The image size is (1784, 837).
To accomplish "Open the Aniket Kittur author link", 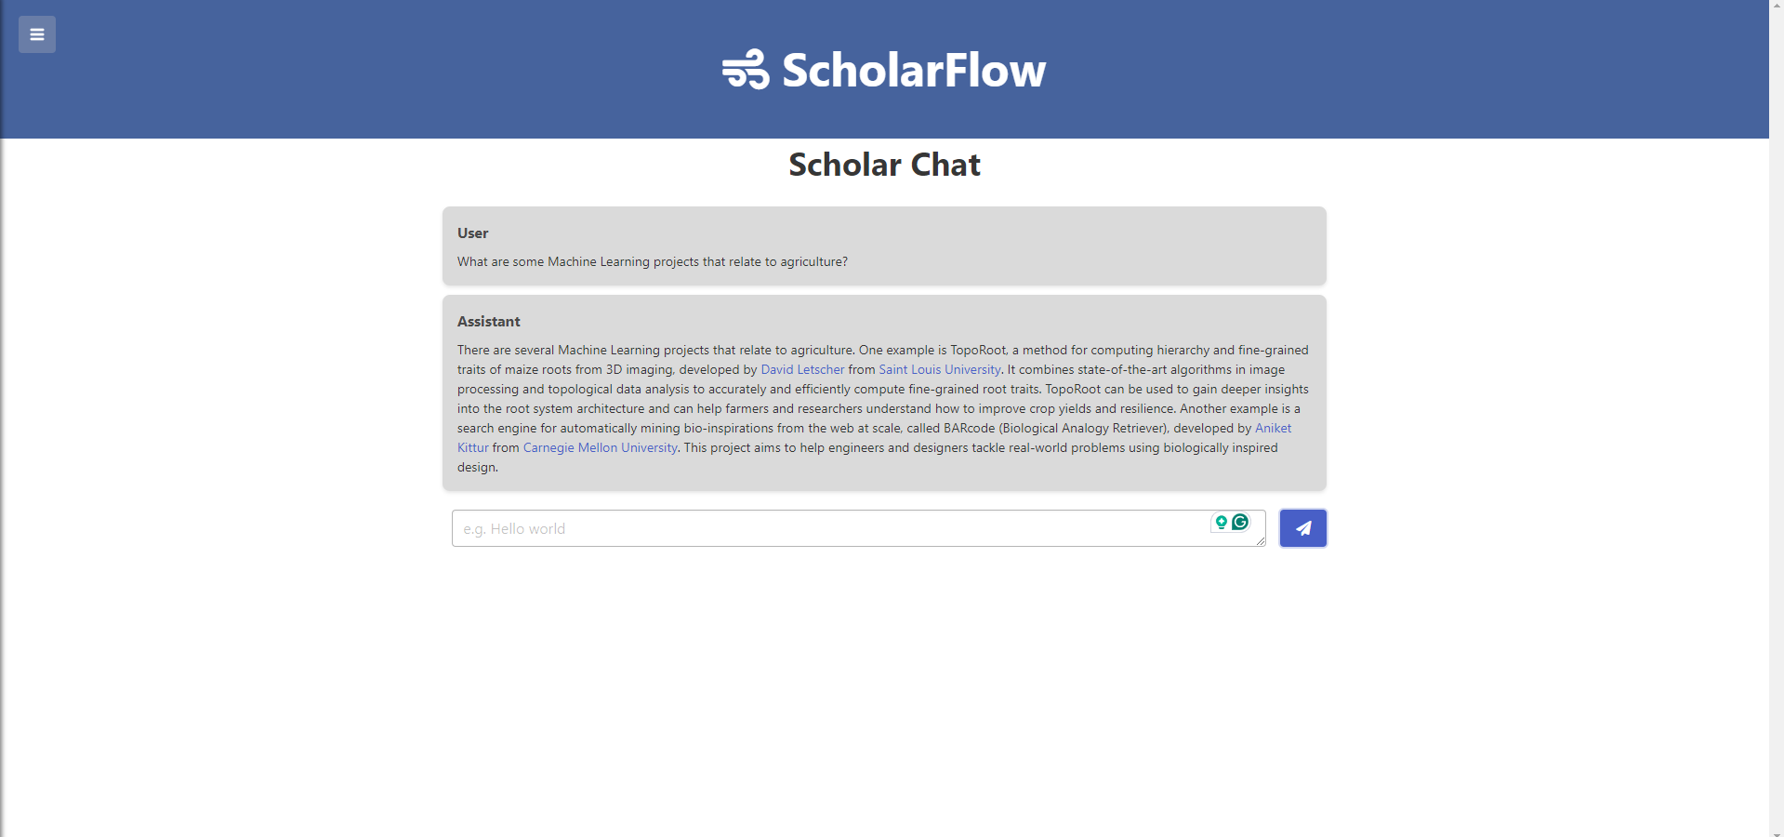I will coord(1273,428).
